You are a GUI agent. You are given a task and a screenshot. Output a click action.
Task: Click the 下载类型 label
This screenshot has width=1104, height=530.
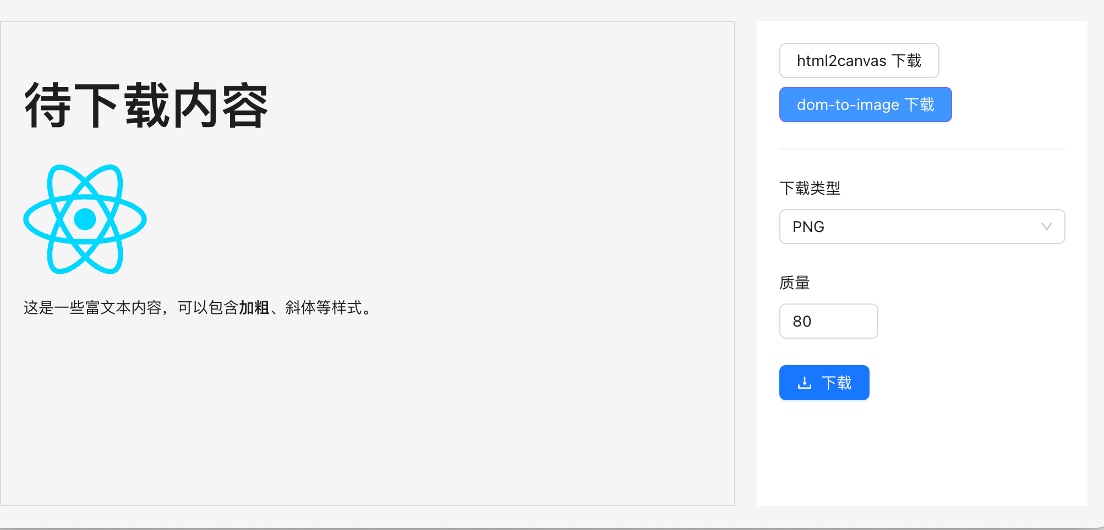pyautogui.click(x=810, y=189)
